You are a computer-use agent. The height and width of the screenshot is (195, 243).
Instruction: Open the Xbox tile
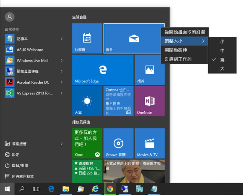[x=87, y=143]
